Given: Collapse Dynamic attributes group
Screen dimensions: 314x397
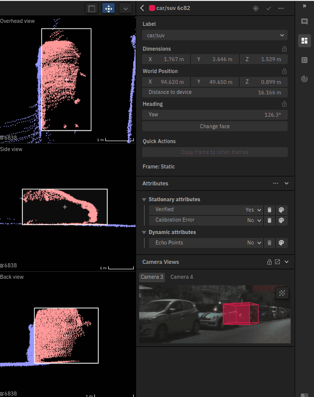Looking at the screenshot, I should click(x=144, y=233).
